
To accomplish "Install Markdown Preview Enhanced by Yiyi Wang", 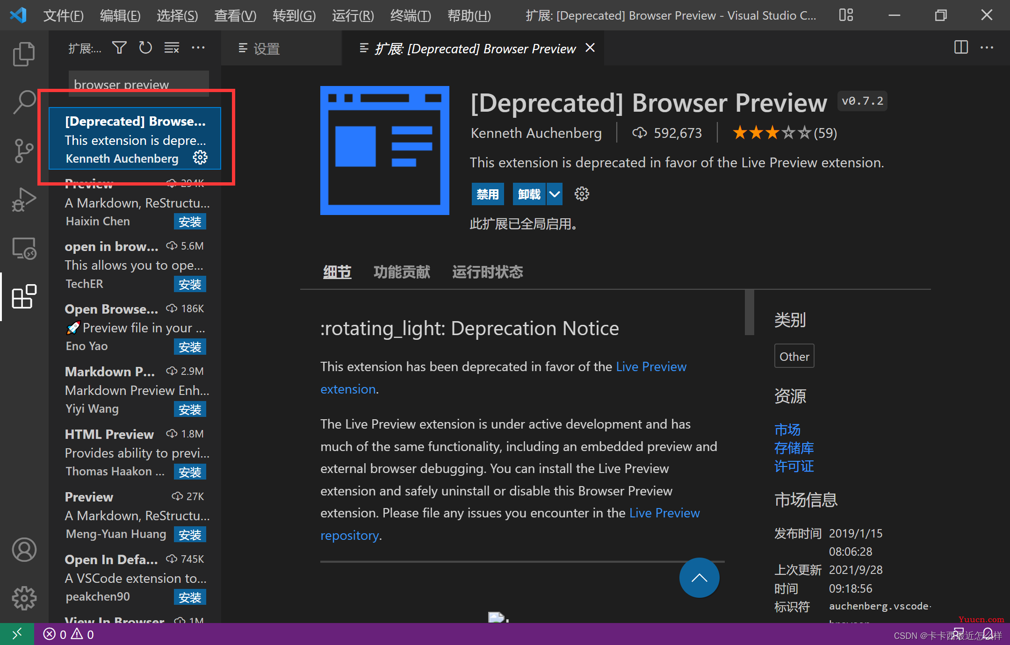I will click(190, 409).
